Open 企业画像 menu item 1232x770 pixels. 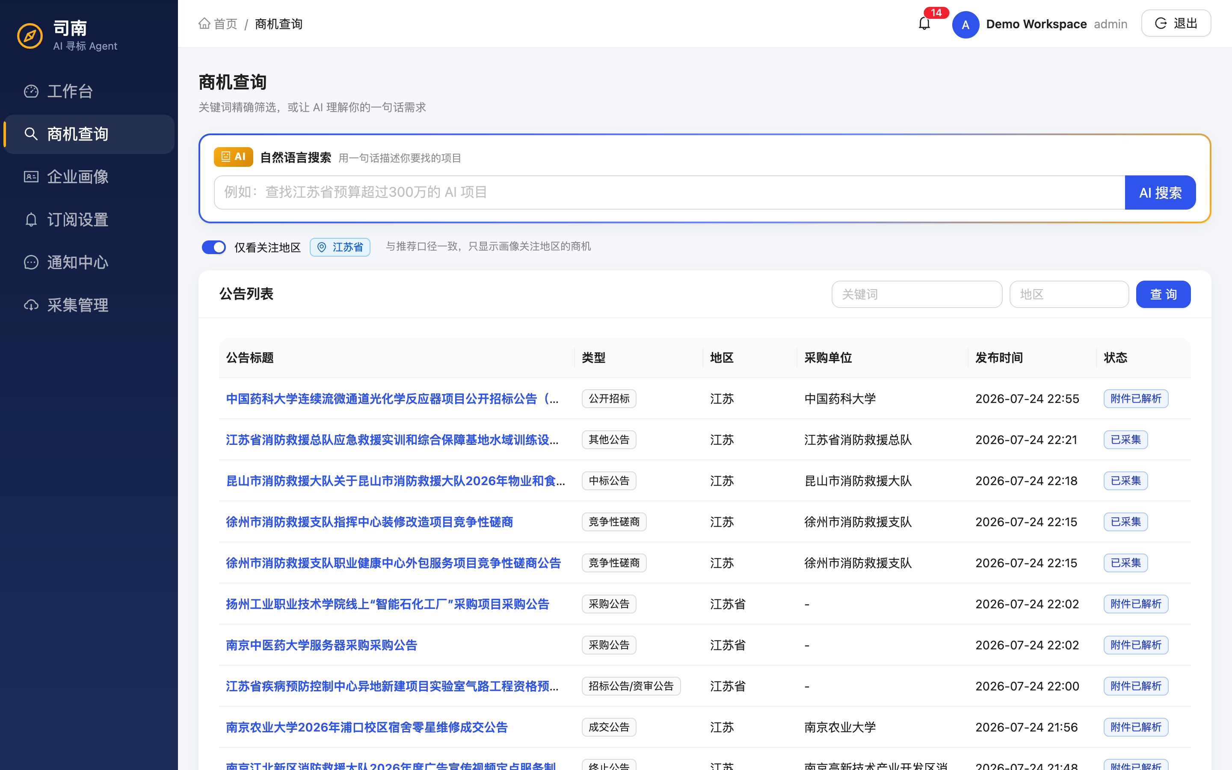89,177
